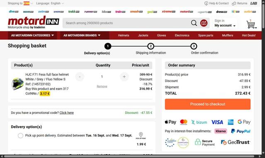The height and width of the screenshot is (158, 265).
Task: Open the Gloves menu item
Action: tap(161, 35)
